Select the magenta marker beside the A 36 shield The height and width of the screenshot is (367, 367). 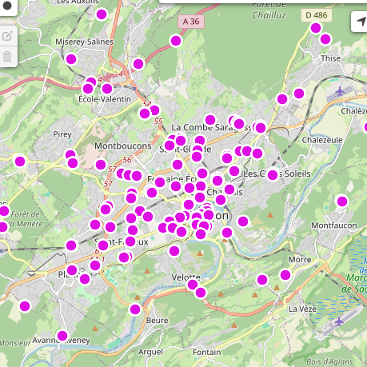176,41
